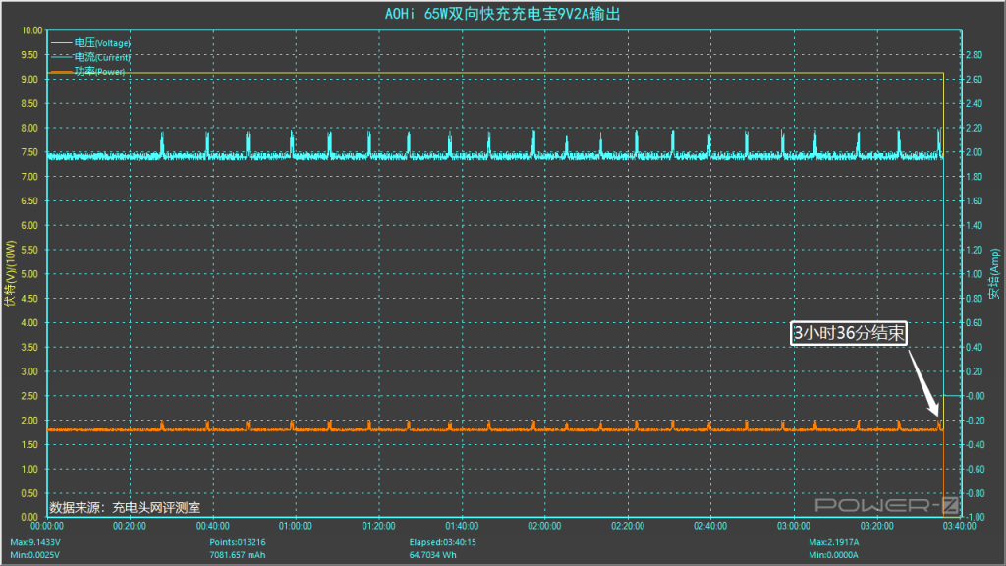Click the 9.00 tick on voltage axis
The image size is (1006, 566).
pos(29,79)
